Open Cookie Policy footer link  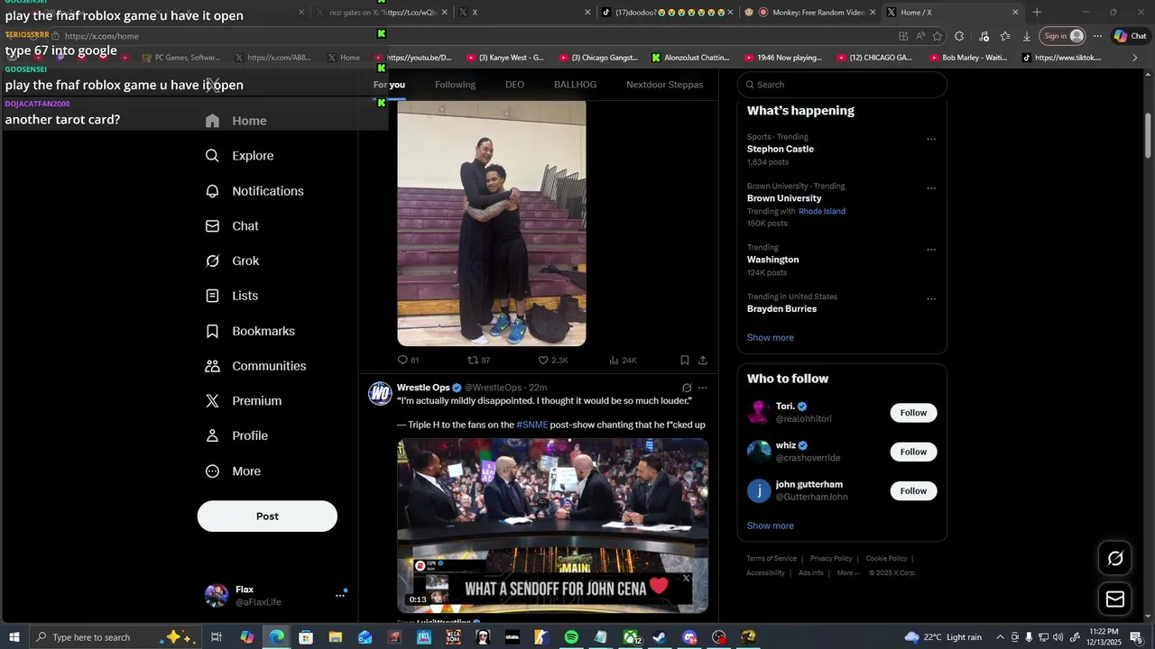pos(886,559)
